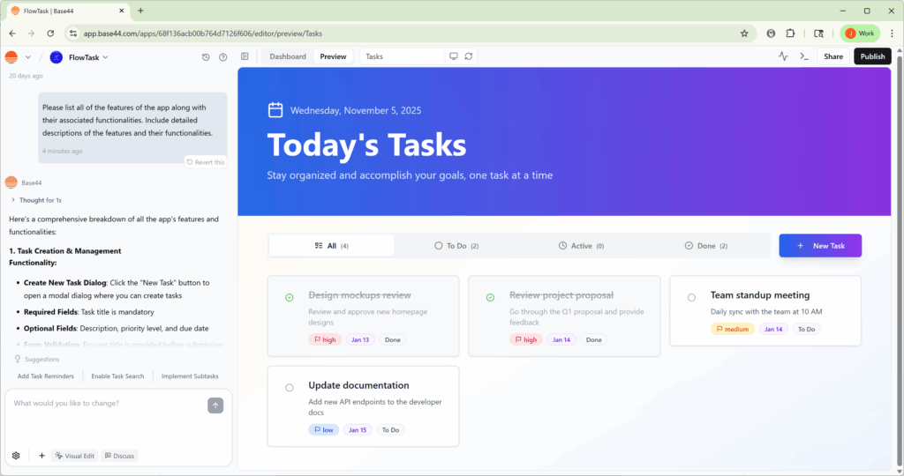The height and width of the screenshot is (476, 904).
Task: Switch to the Dashboard tab
Action: 288,56
